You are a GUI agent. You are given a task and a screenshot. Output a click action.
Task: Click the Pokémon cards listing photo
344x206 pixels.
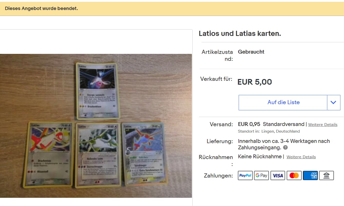tap(96, 126)
